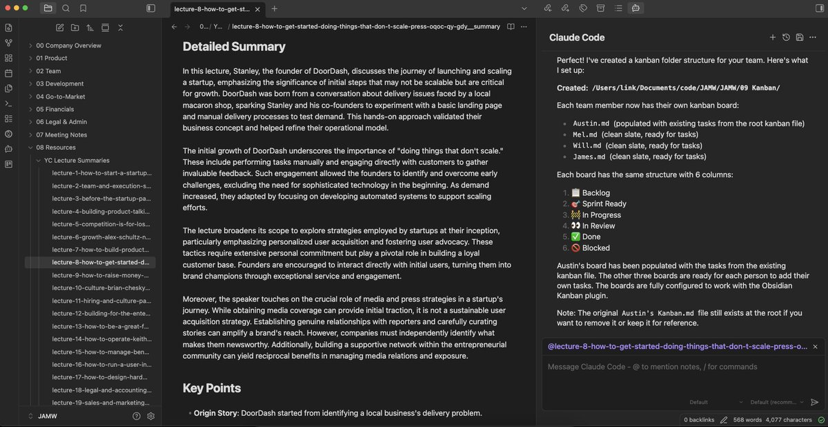Open the outgoing links panel icon

565,8
